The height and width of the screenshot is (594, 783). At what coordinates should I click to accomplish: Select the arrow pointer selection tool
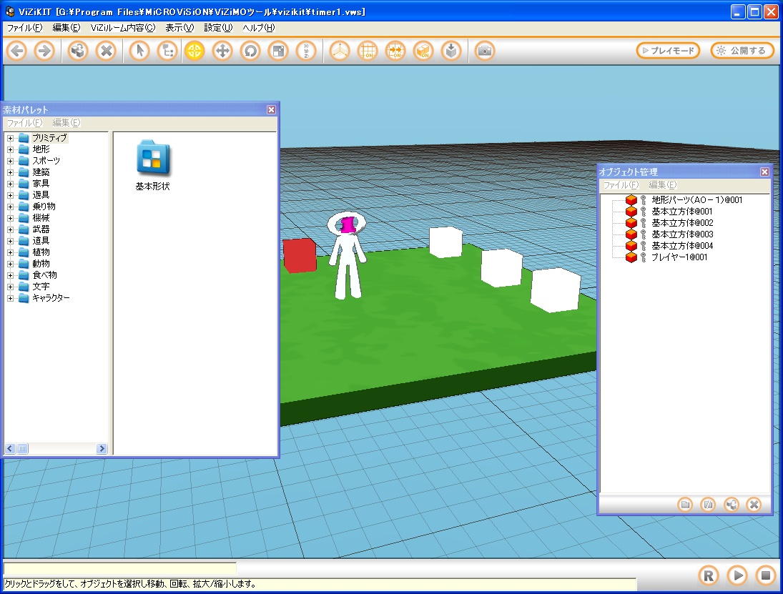pyautogui.click(x=140, y=51)
